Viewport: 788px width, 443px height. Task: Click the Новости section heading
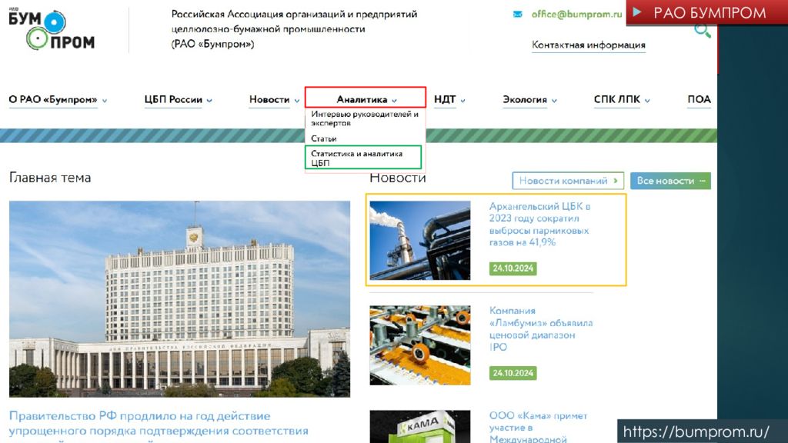tap(398, 178)
